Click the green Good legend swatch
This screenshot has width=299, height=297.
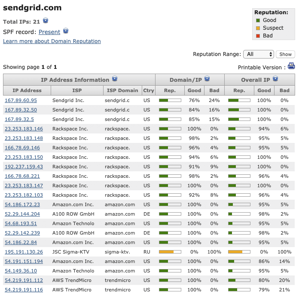[258, 20]
